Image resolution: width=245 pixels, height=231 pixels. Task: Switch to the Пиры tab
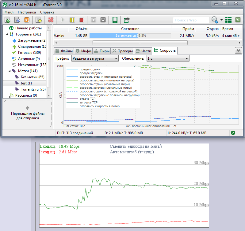point(101,51)
